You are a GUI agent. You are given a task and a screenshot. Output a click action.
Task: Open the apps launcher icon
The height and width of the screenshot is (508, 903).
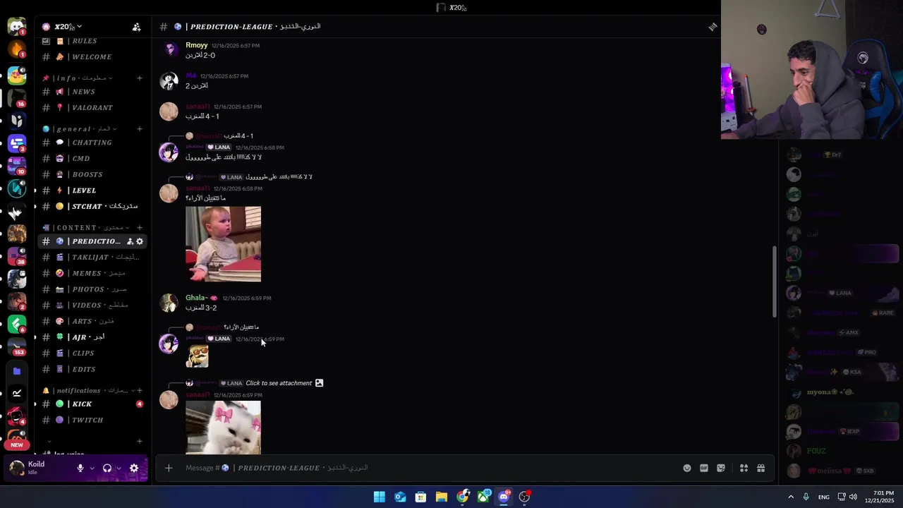pyautogui.click(x=744, y=468)
